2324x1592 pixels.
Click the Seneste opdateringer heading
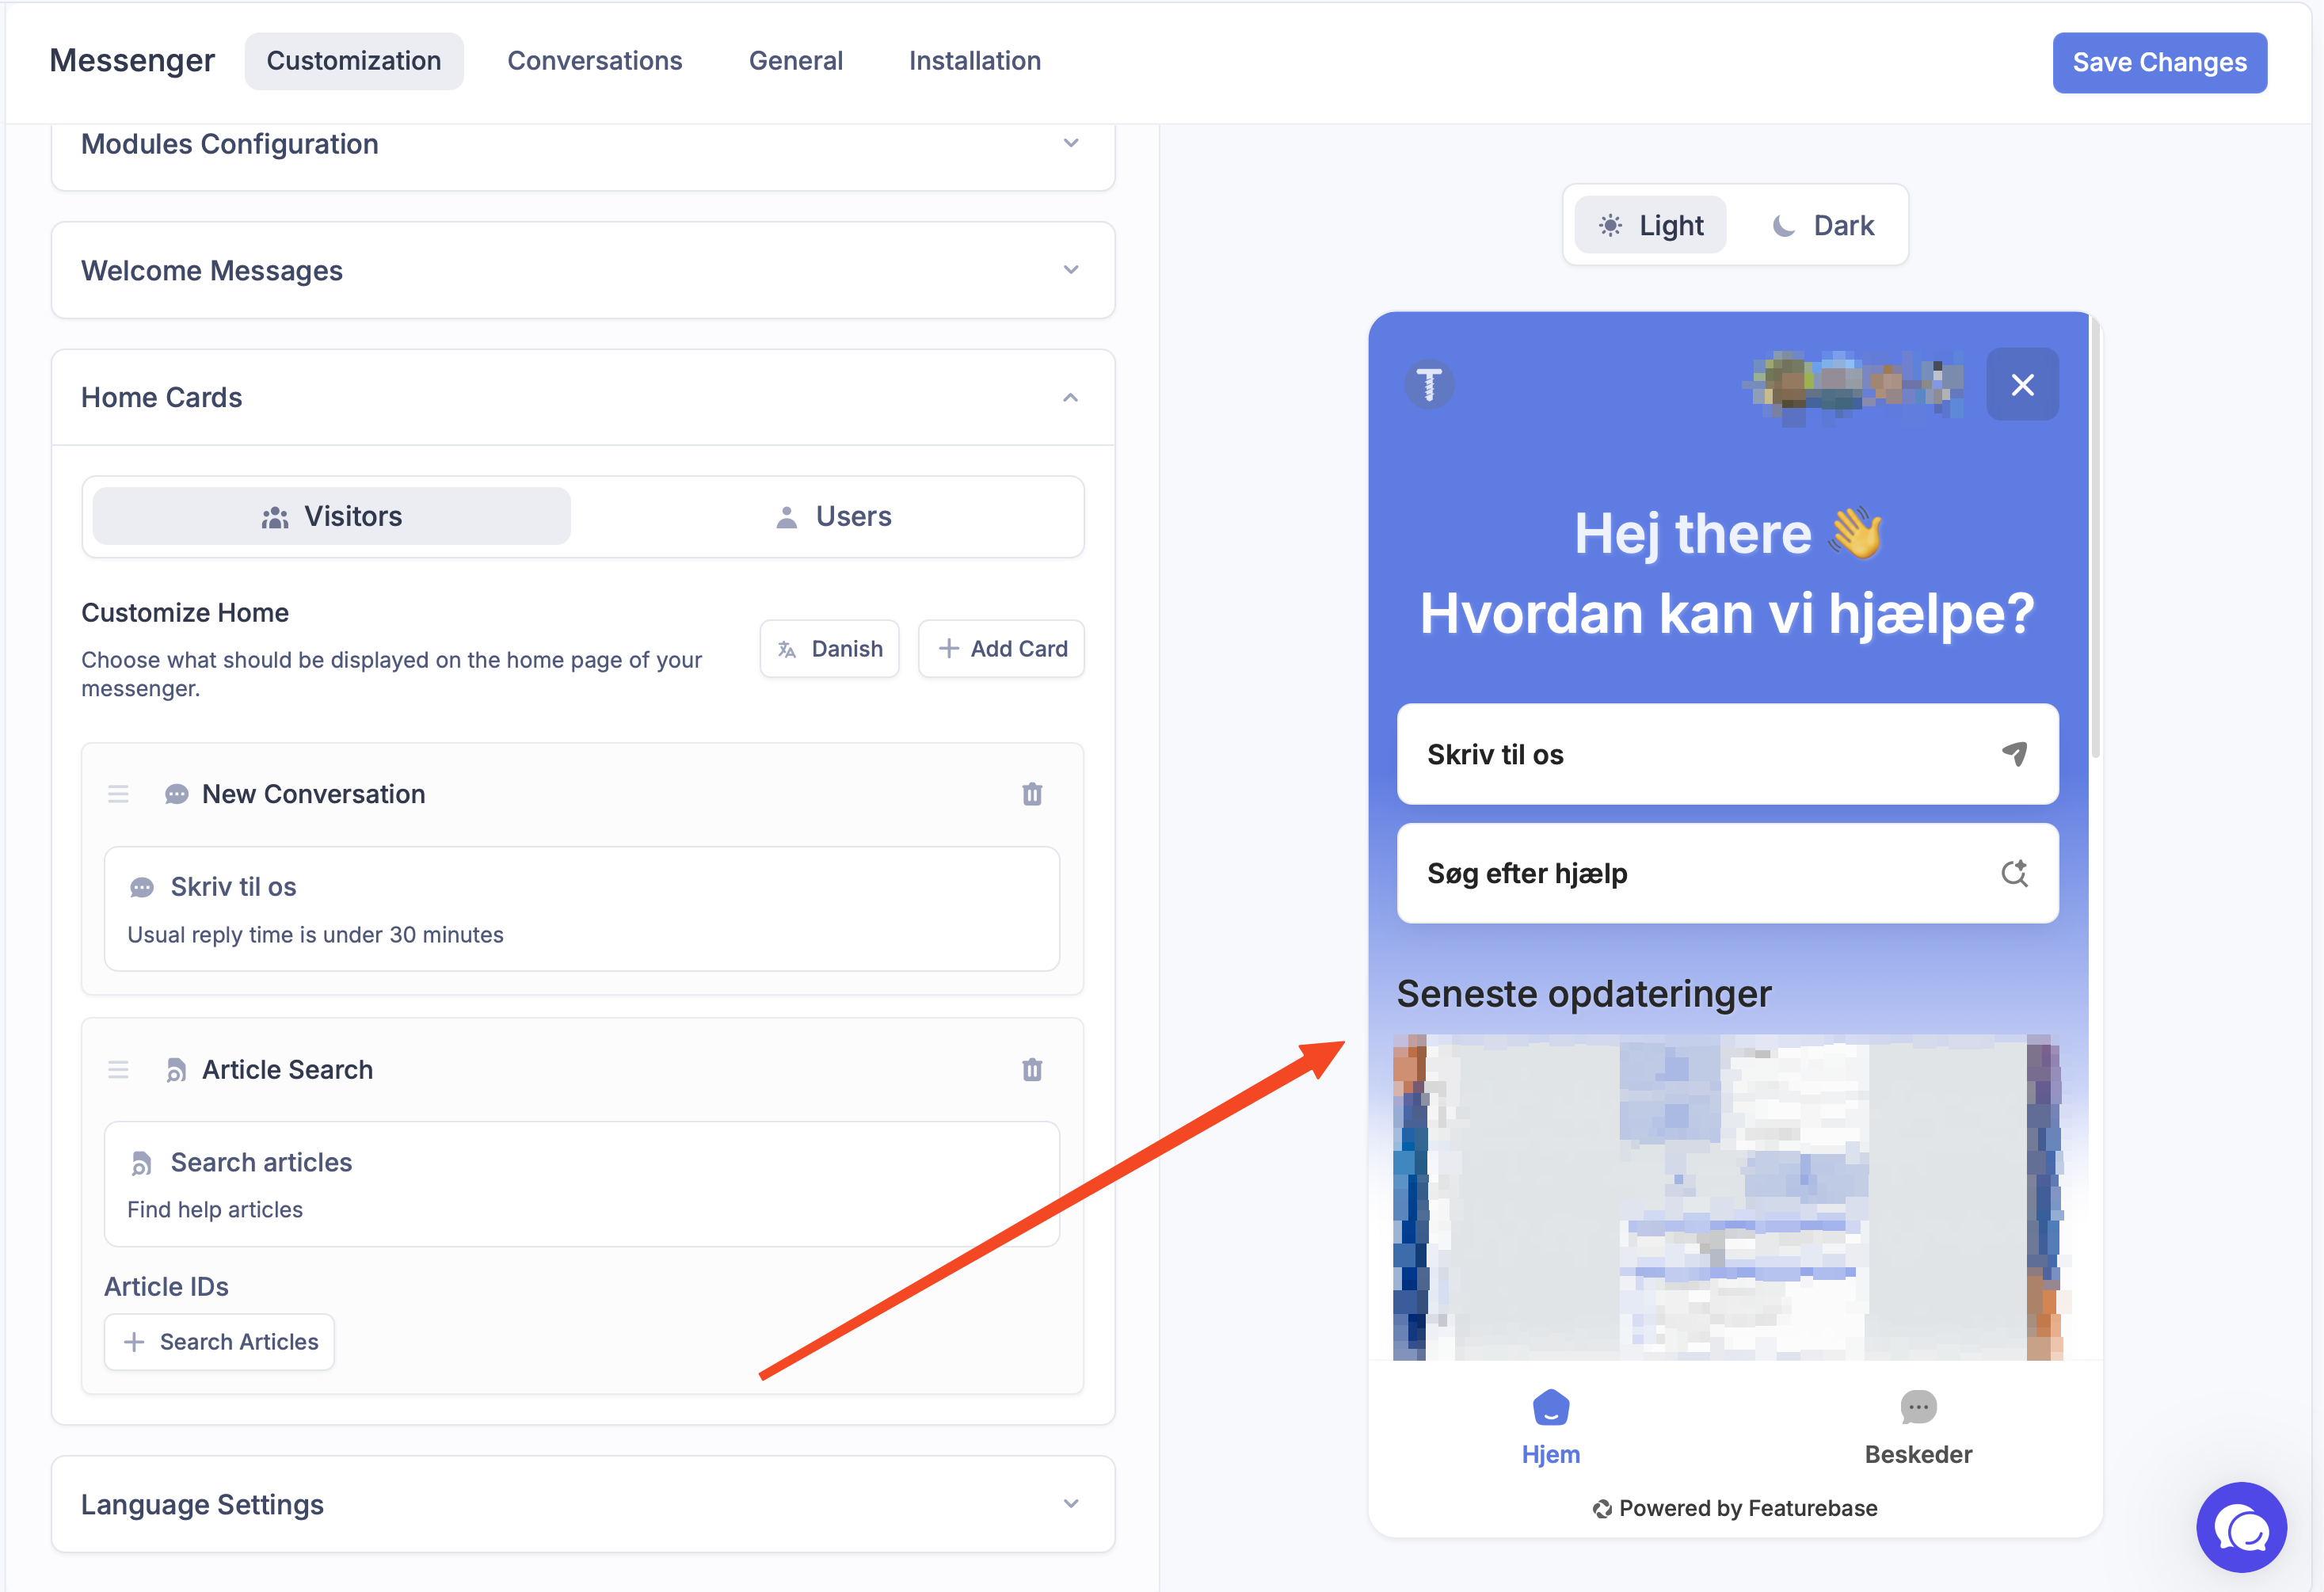[x=1584, y=994]
